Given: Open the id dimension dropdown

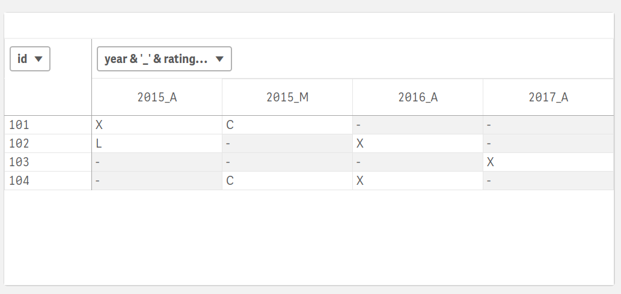Looking at the screenshot, I should 30,59.
